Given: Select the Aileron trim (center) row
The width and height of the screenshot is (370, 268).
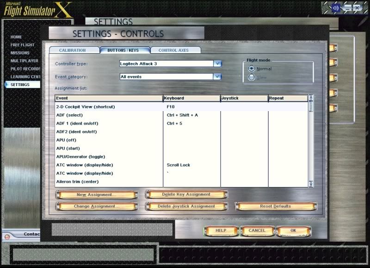Looking at the screenshot, I should 181,181.
